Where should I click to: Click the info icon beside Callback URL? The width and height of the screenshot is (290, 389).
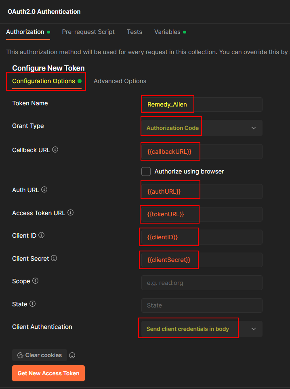tap(55, 149)
